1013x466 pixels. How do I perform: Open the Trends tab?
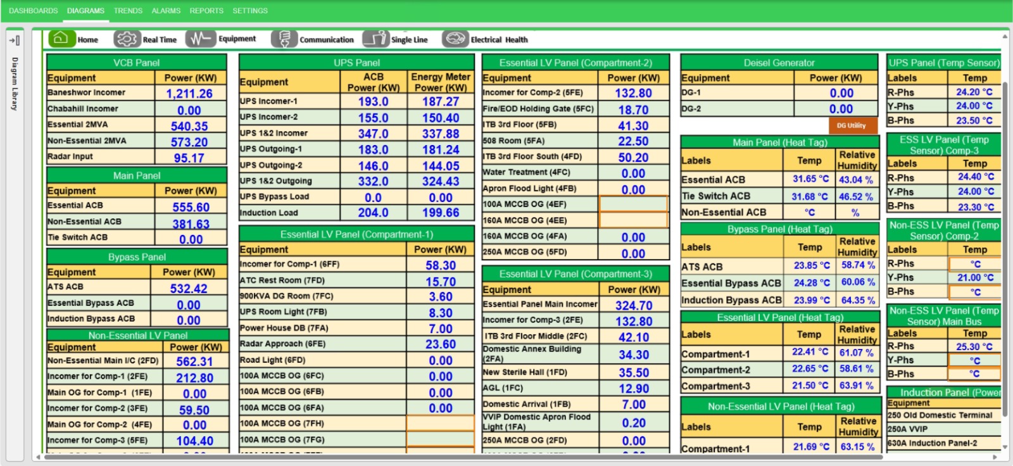pos(128,11)
